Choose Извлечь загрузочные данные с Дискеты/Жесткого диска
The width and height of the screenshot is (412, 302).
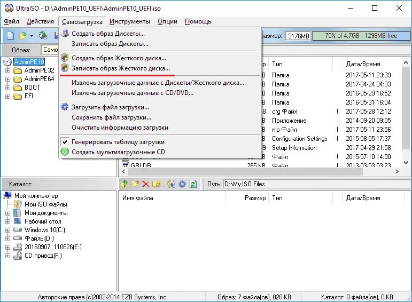(x=160, y=83)
